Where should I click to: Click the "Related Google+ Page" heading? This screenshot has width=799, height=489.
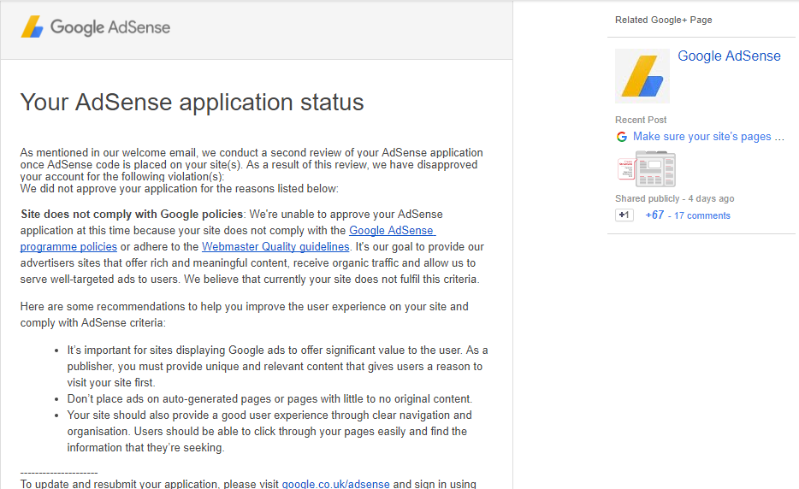click(663, 20)
